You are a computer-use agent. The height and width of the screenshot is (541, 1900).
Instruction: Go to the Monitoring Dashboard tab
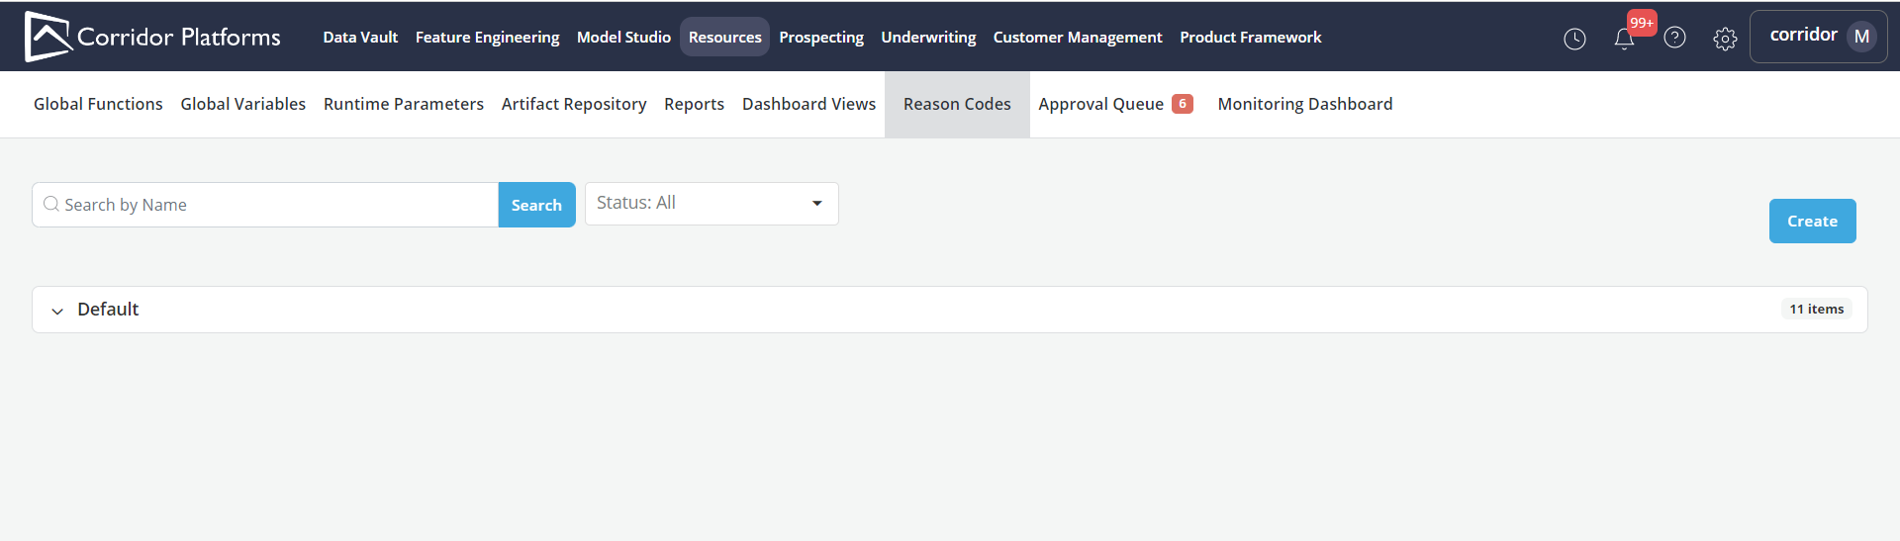pos(1304,104)
